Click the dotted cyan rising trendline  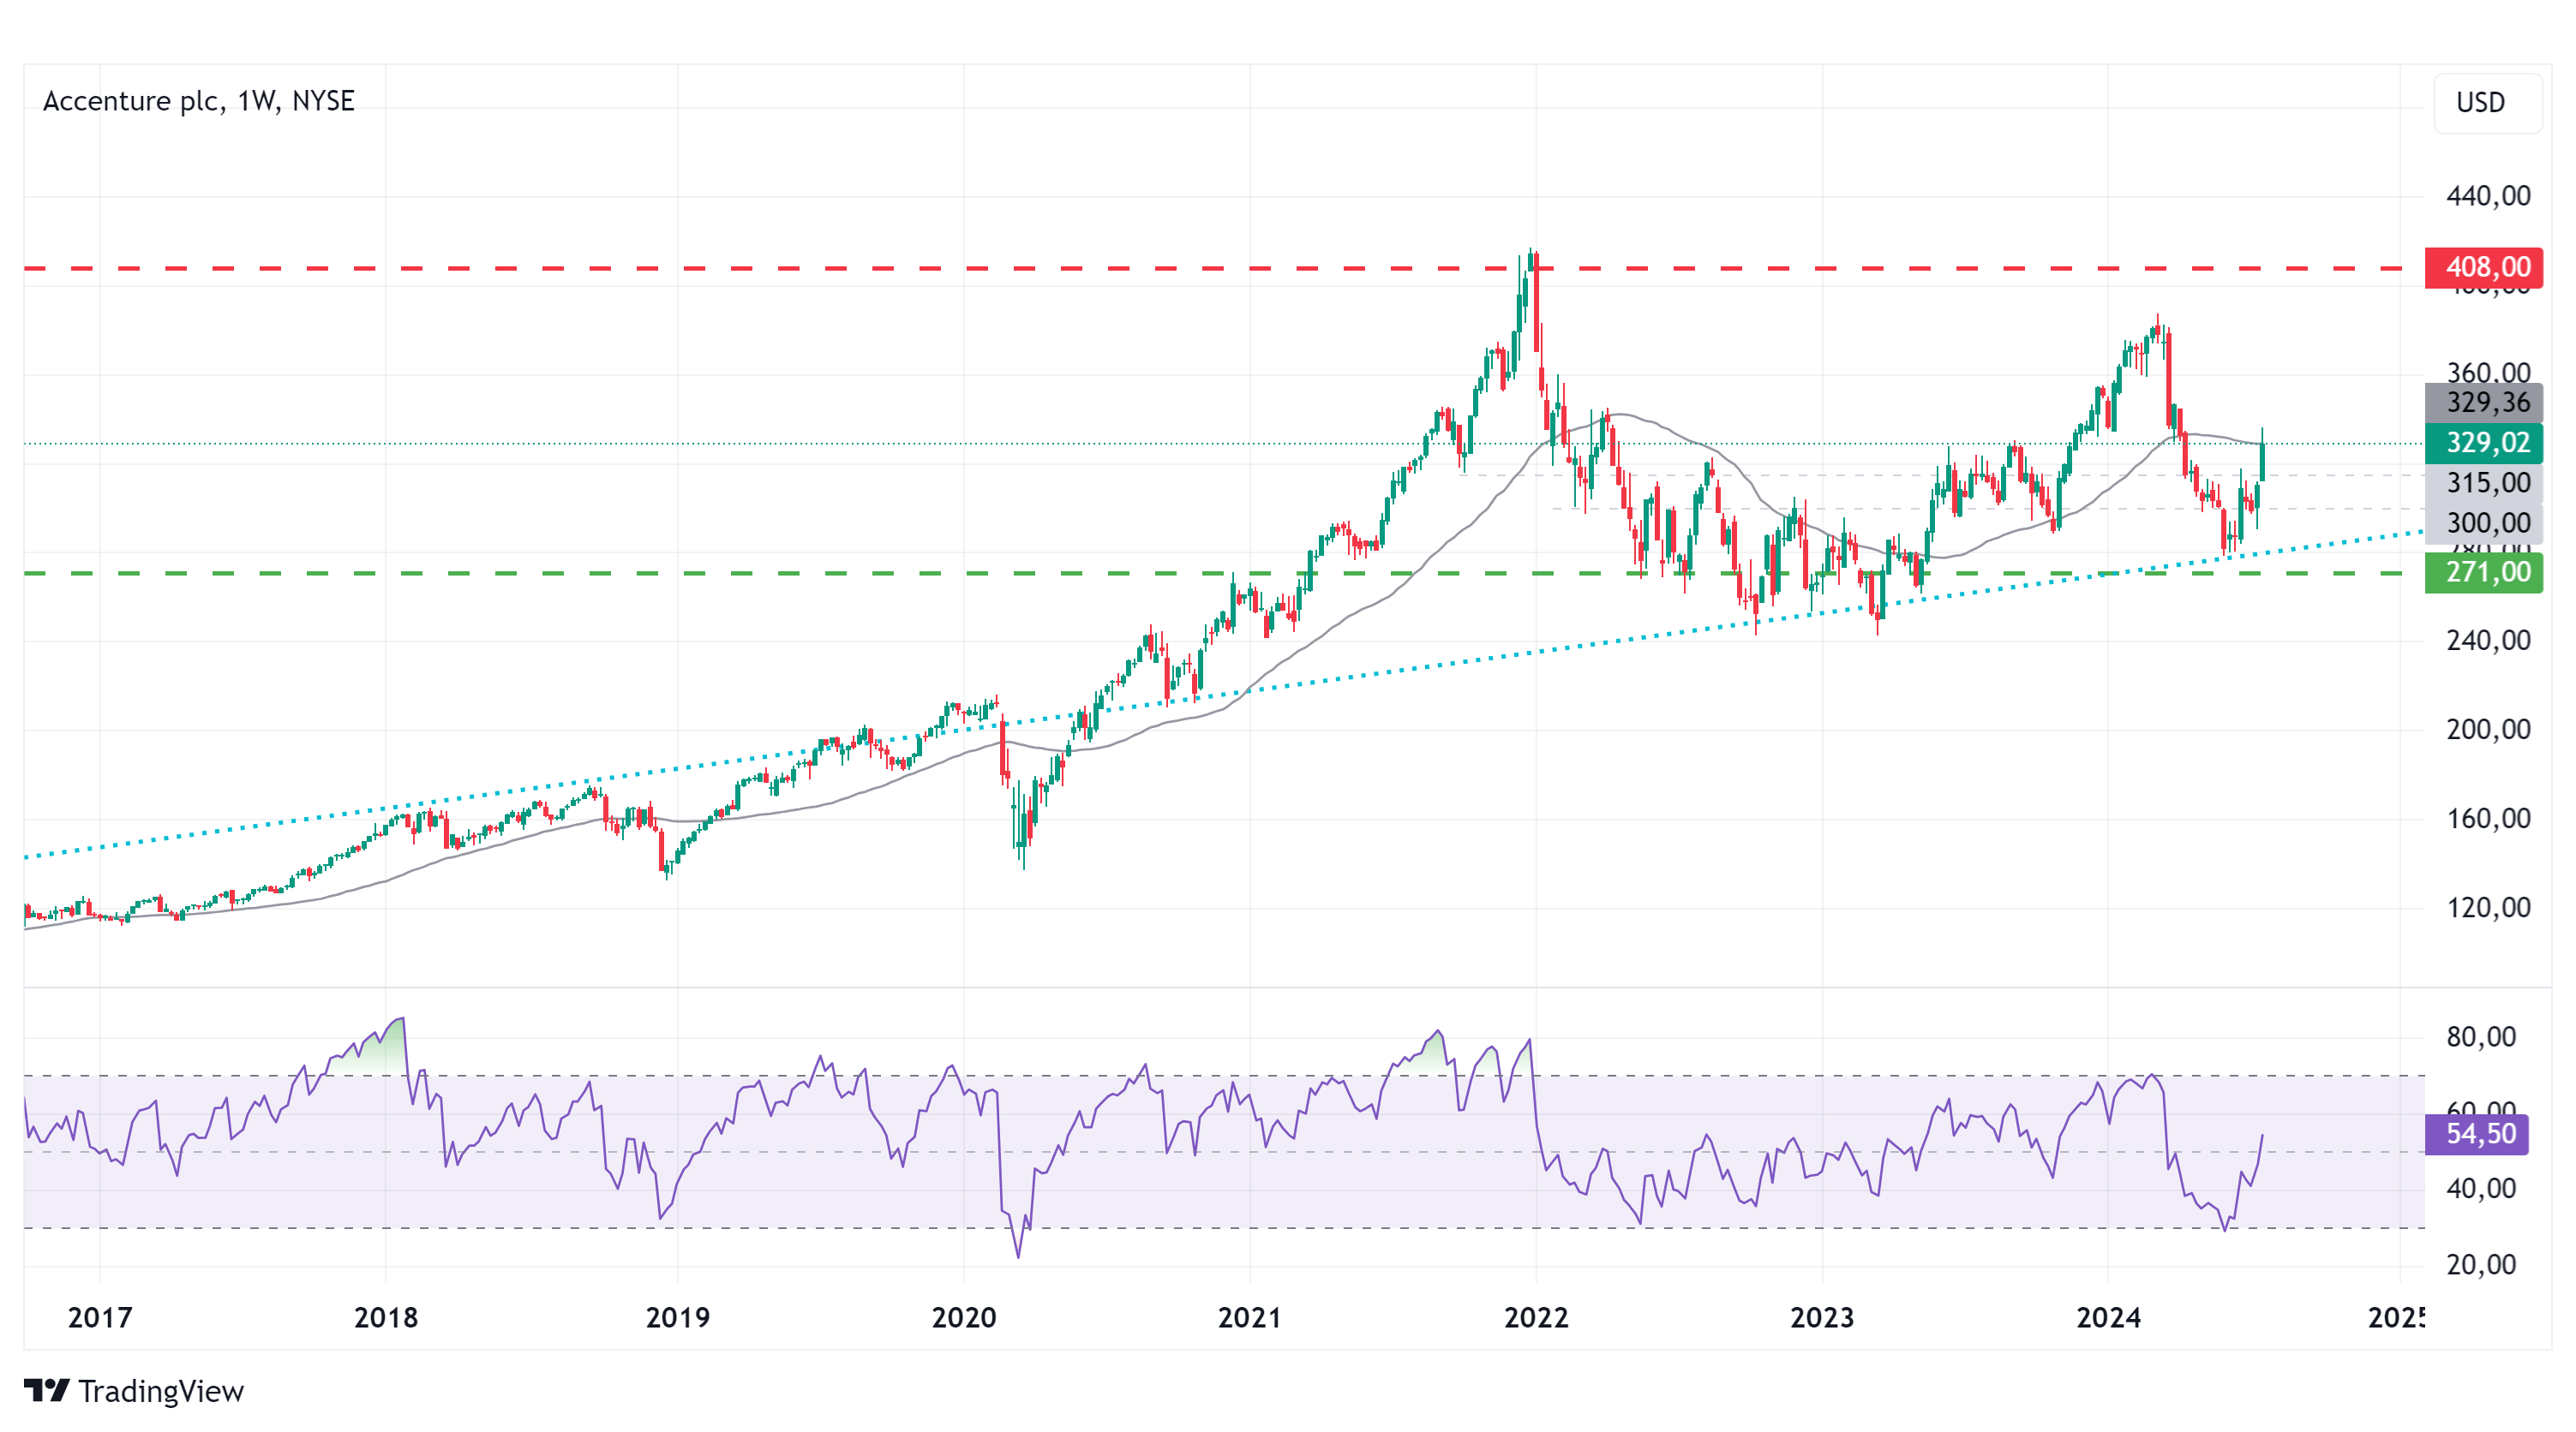point(1223,695)
